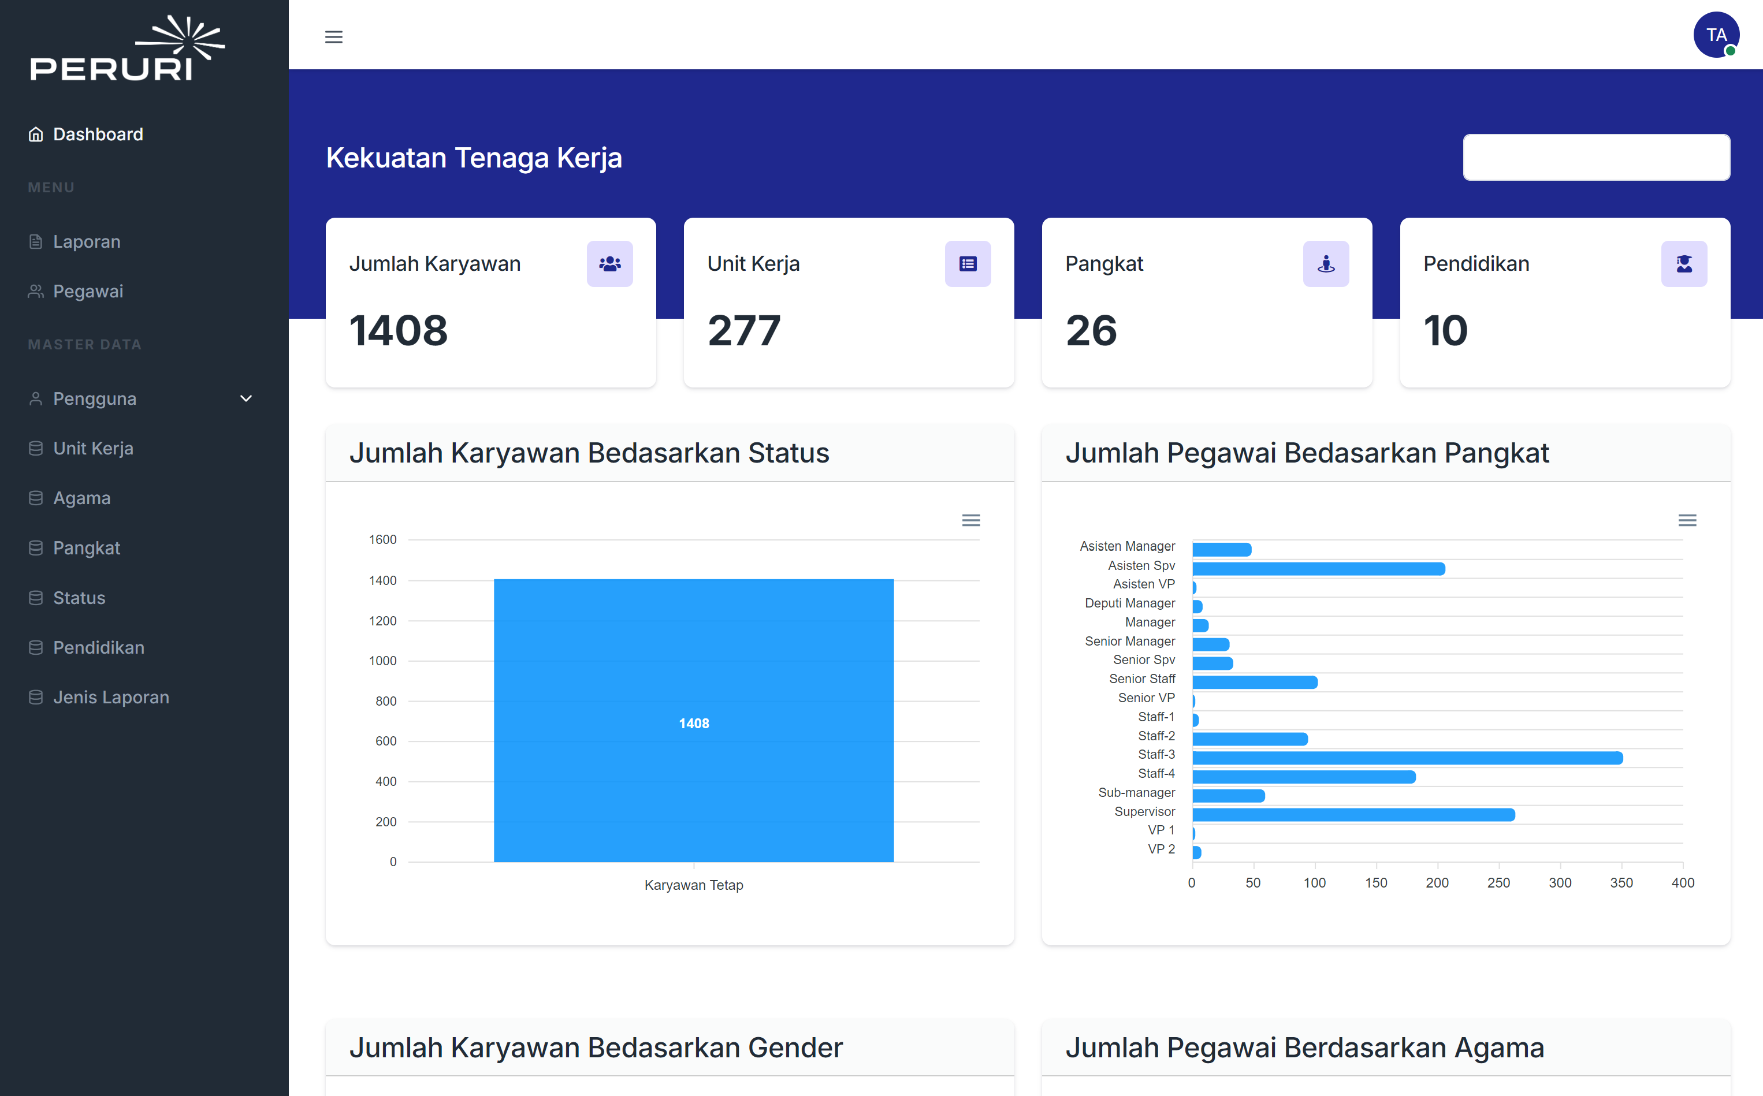Click the Jumlah Karyawan Bedasarkan Status title
Viewport: 1763px width, 1096px height.
pyautogui.click(x=589, y=453)
